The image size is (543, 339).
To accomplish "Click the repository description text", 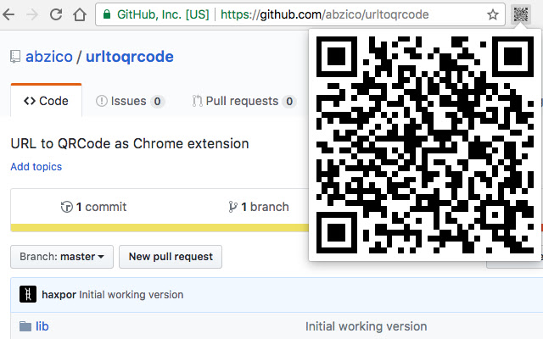I will [x=130, y=143].
